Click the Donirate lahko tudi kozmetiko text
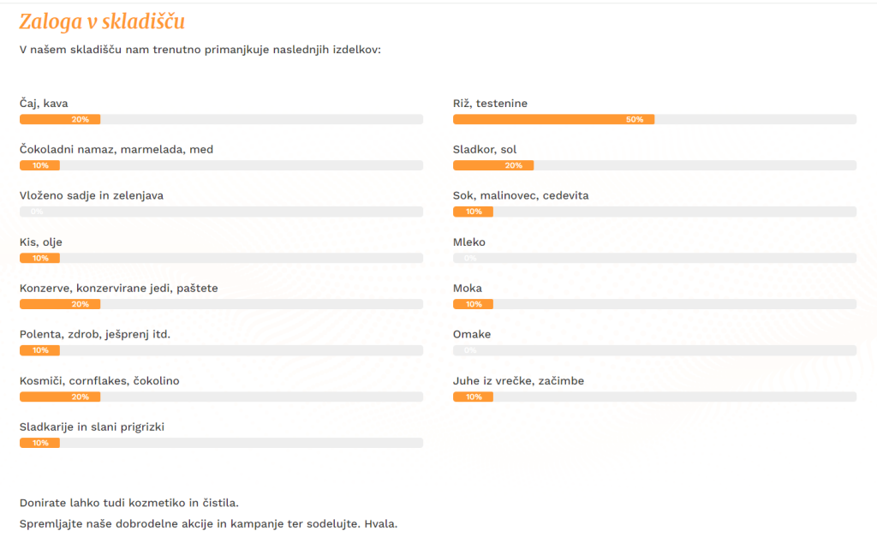This screenshot has height=543, width=877. click(x=129, y=503)
